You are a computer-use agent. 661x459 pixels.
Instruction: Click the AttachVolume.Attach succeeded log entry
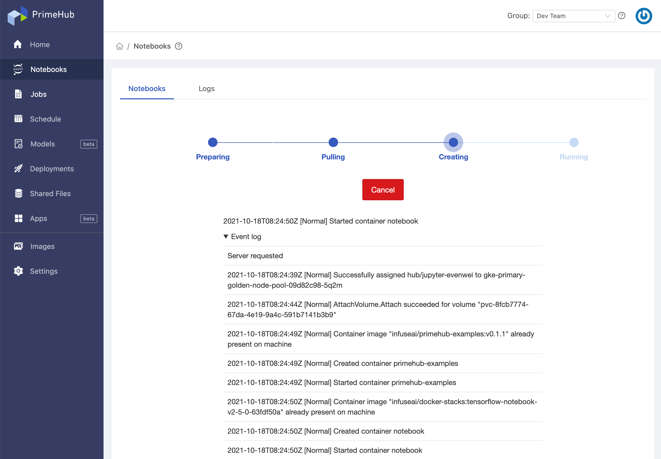click(383, 309)
